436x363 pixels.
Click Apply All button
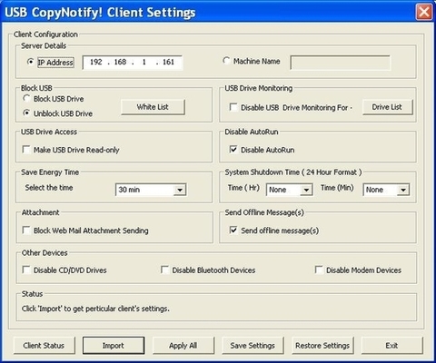tap(183, 345)
